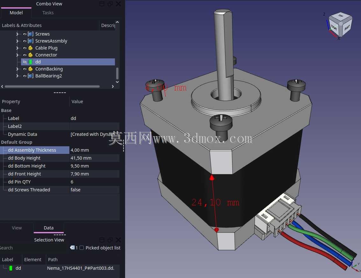Click the Screws part icon
This screenshot has width=361, height=278.
click(x=30, y=34)
